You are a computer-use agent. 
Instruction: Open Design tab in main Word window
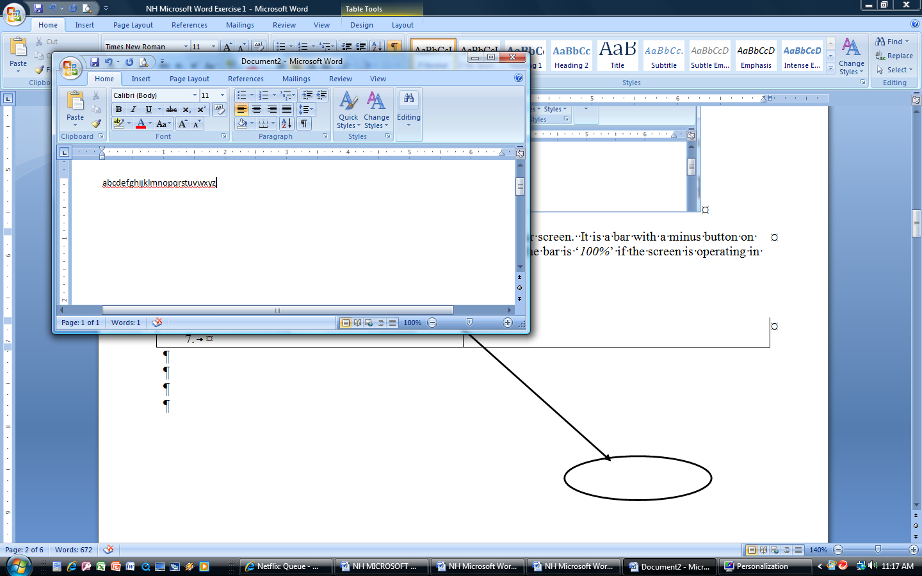click(362, 25)
